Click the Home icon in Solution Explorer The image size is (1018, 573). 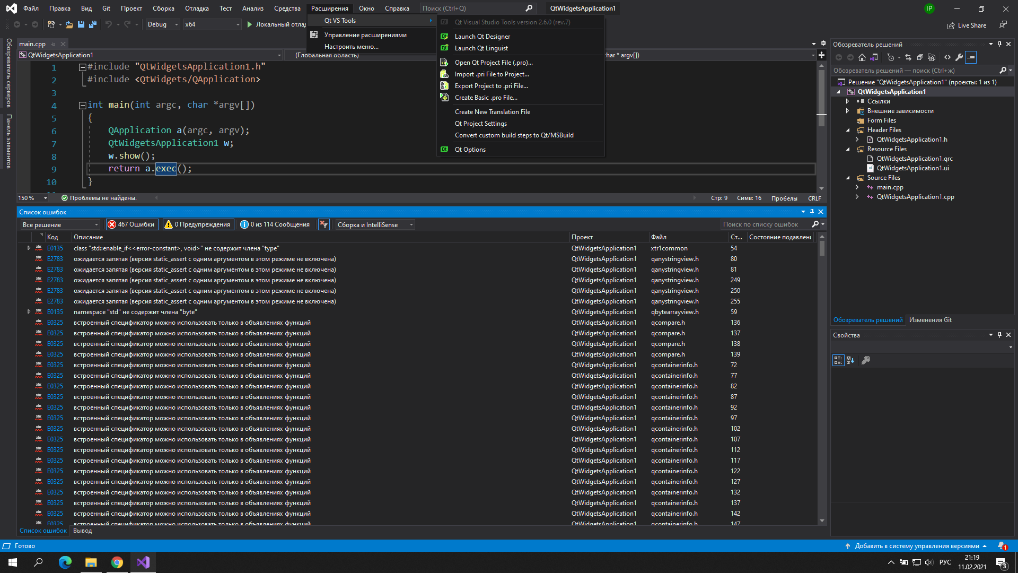pyautogui.click(x=862, y=57)
